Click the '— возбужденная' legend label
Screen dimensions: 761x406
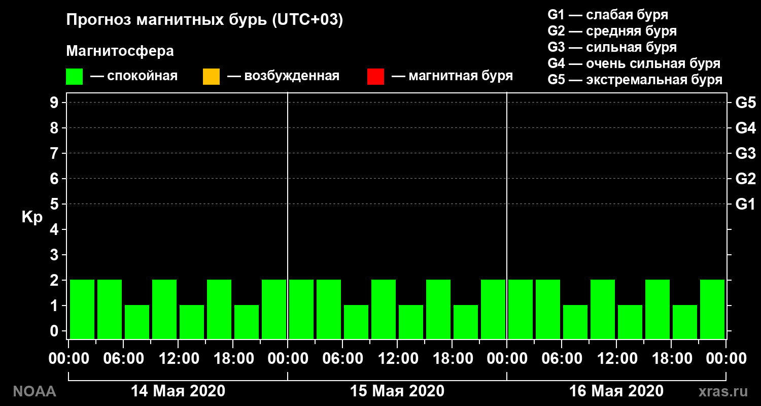coord(283,77)
